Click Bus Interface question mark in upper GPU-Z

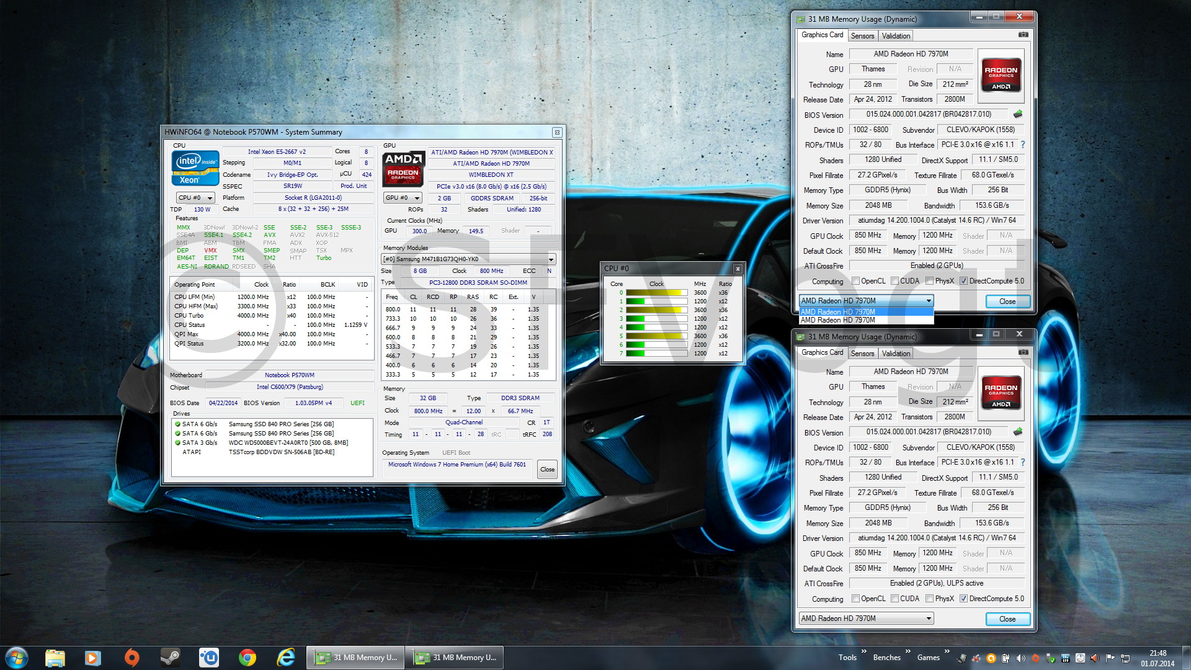click(x=1023, y=145)
